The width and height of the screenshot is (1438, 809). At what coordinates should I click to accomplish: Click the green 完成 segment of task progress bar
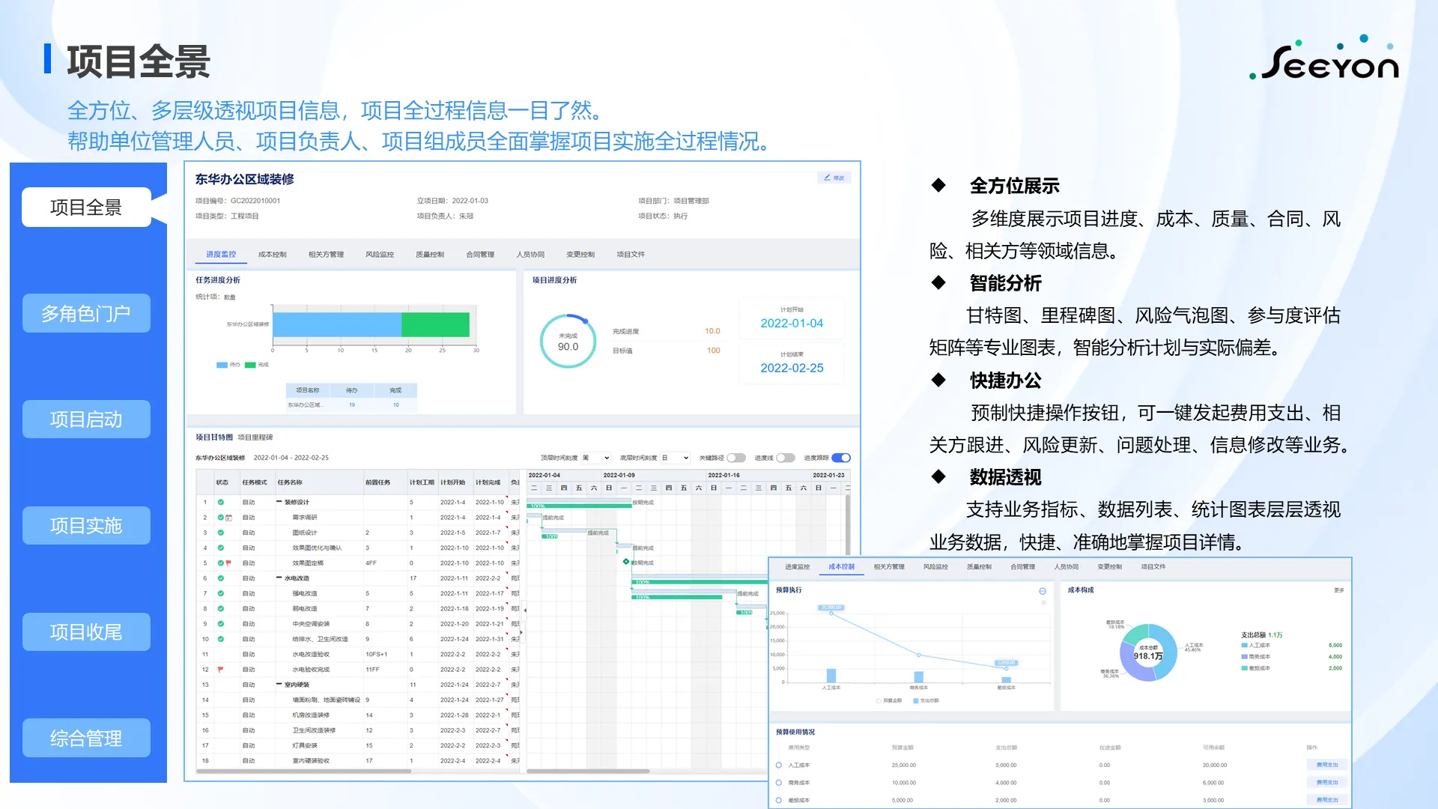pos(436,324)
